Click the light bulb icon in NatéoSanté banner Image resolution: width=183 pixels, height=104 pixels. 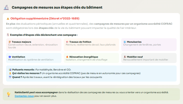pos(9,94)
